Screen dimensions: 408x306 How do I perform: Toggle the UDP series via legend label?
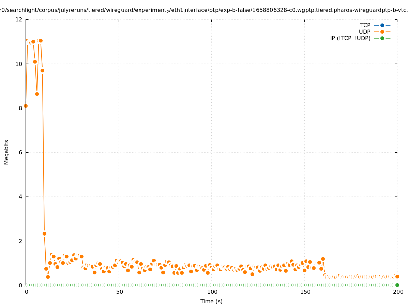pyautogui.click(x=364, y=32)
